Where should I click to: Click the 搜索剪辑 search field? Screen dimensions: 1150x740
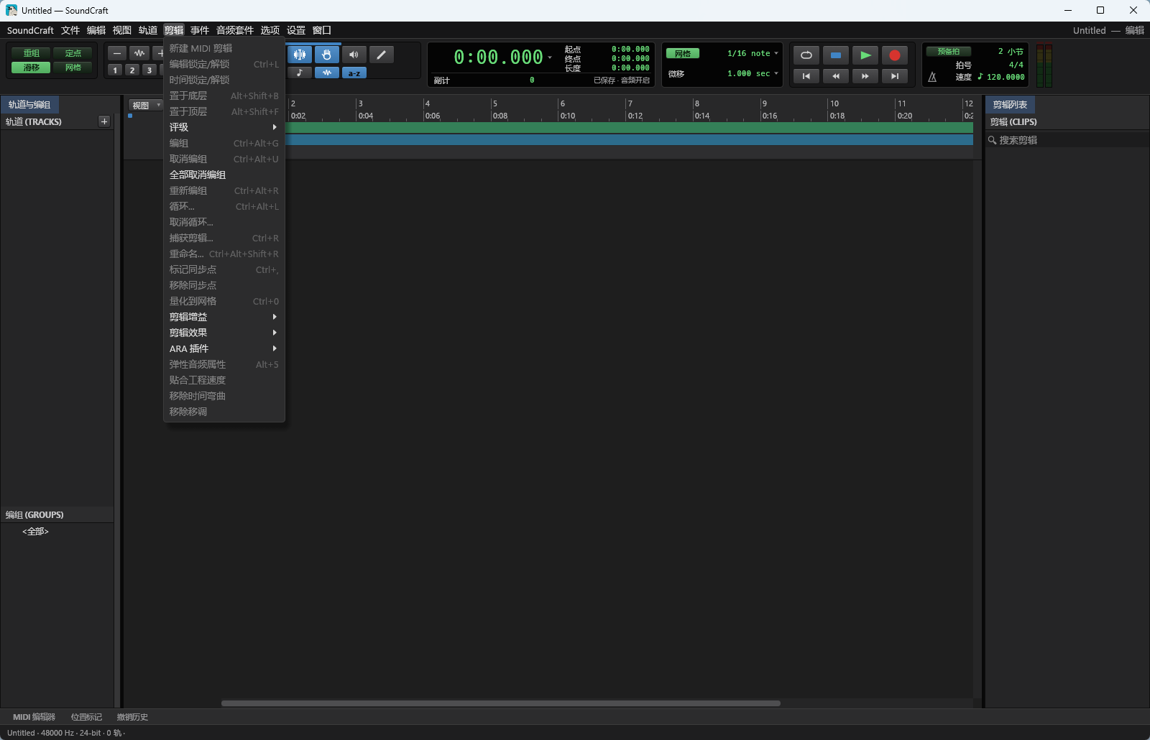pos(1067,140)
